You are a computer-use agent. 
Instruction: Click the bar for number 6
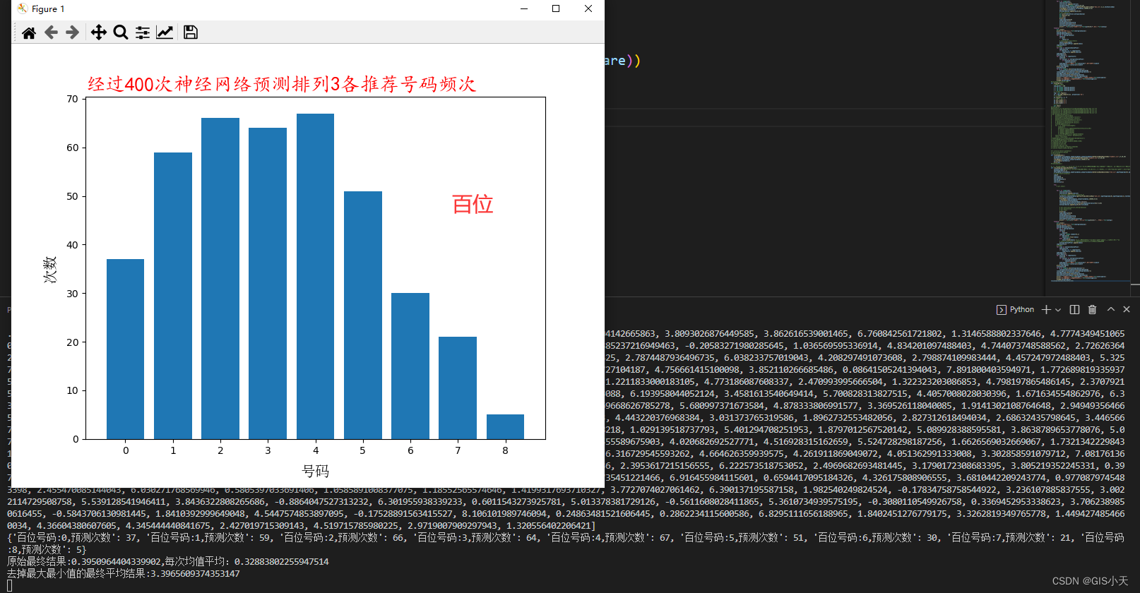click(x=410, y=366)
